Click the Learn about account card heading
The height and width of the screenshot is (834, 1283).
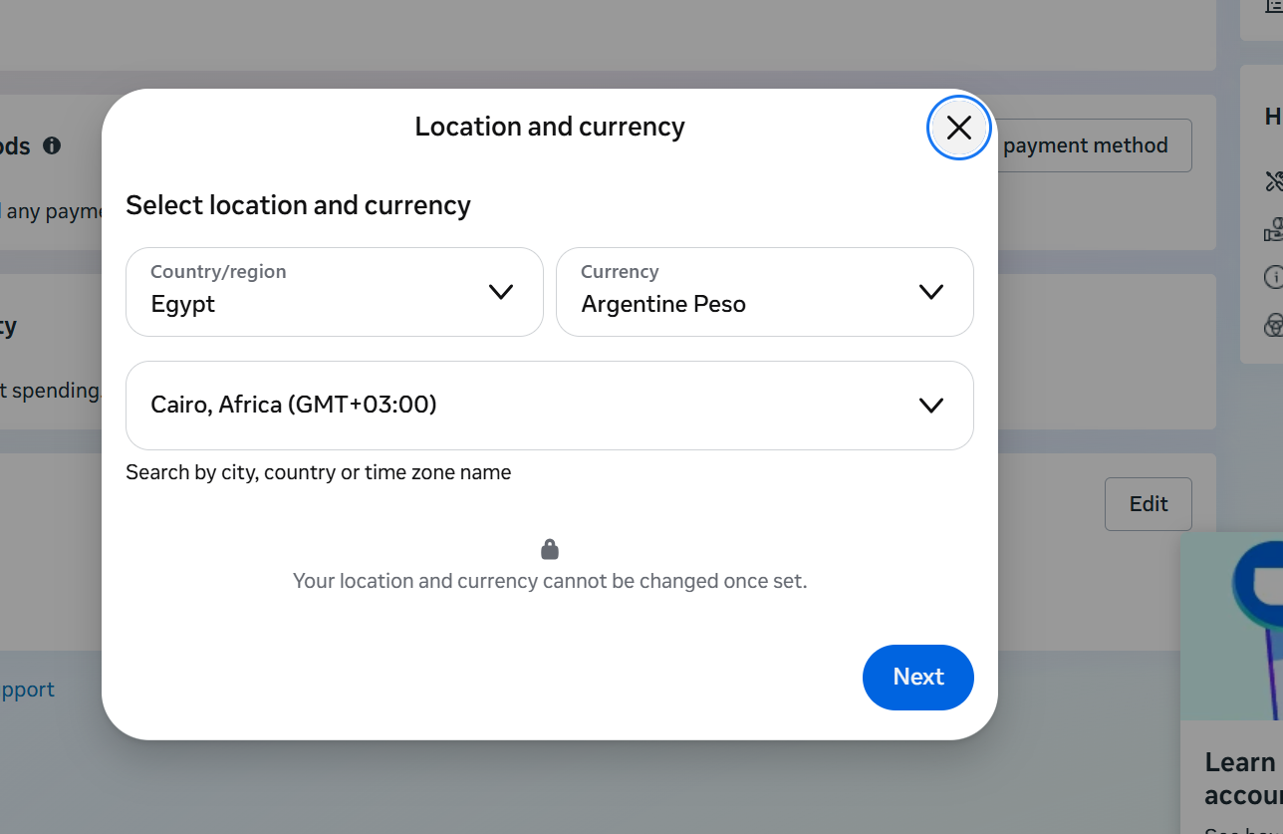(x=1243, y=779)
